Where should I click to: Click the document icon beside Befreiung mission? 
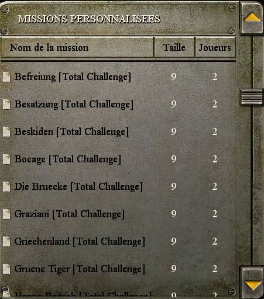(x=6, y=77)
